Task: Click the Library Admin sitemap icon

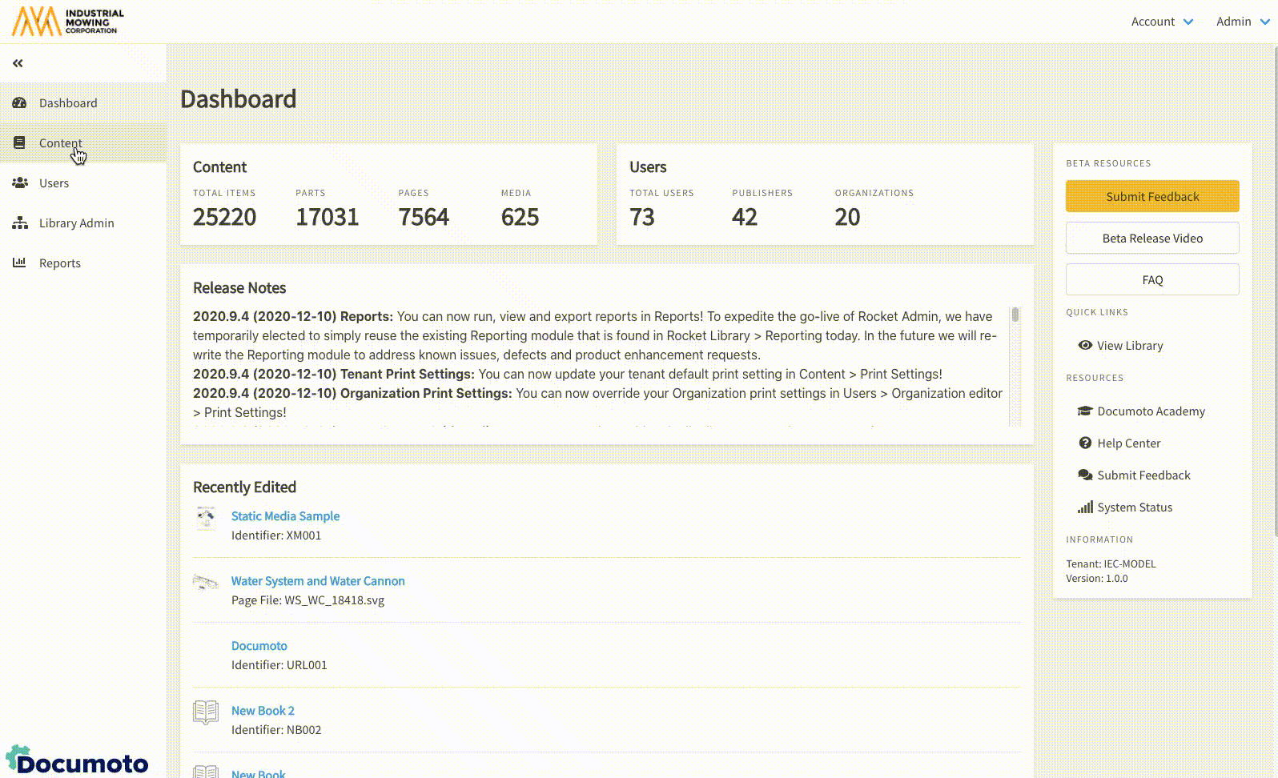Action: tap(19, 223)
